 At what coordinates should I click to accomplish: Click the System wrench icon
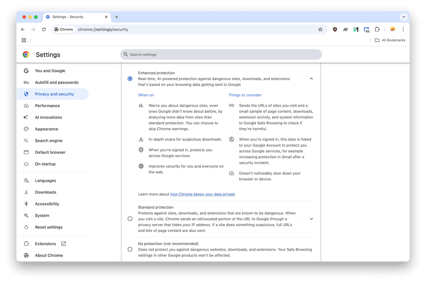[x=26, y=215]
